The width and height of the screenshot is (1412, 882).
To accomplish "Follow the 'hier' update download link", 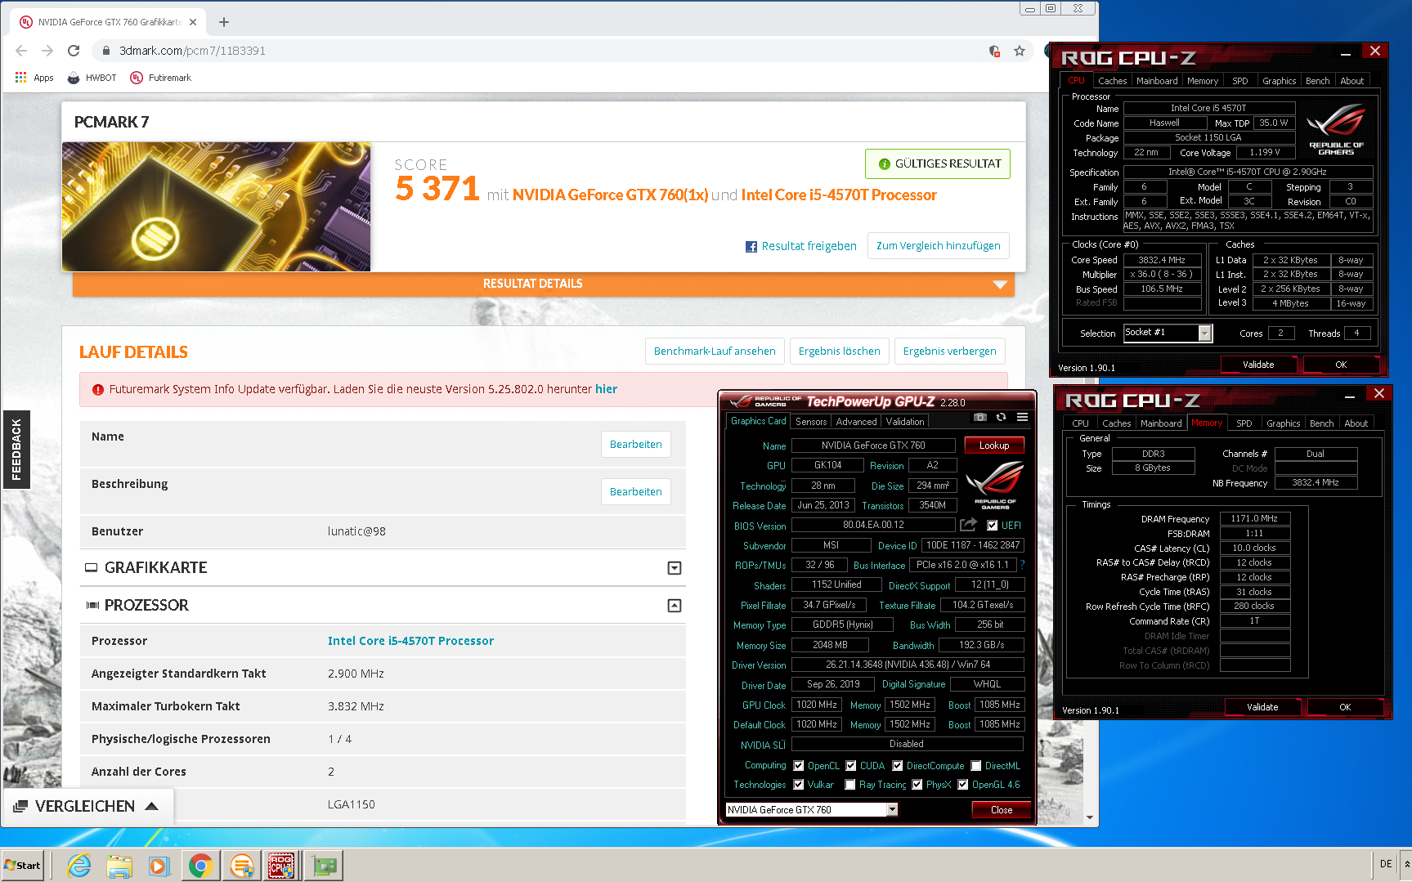I will [606, 389].
